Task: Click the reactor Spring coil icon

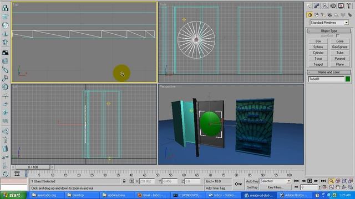Action: pos(5,61)
